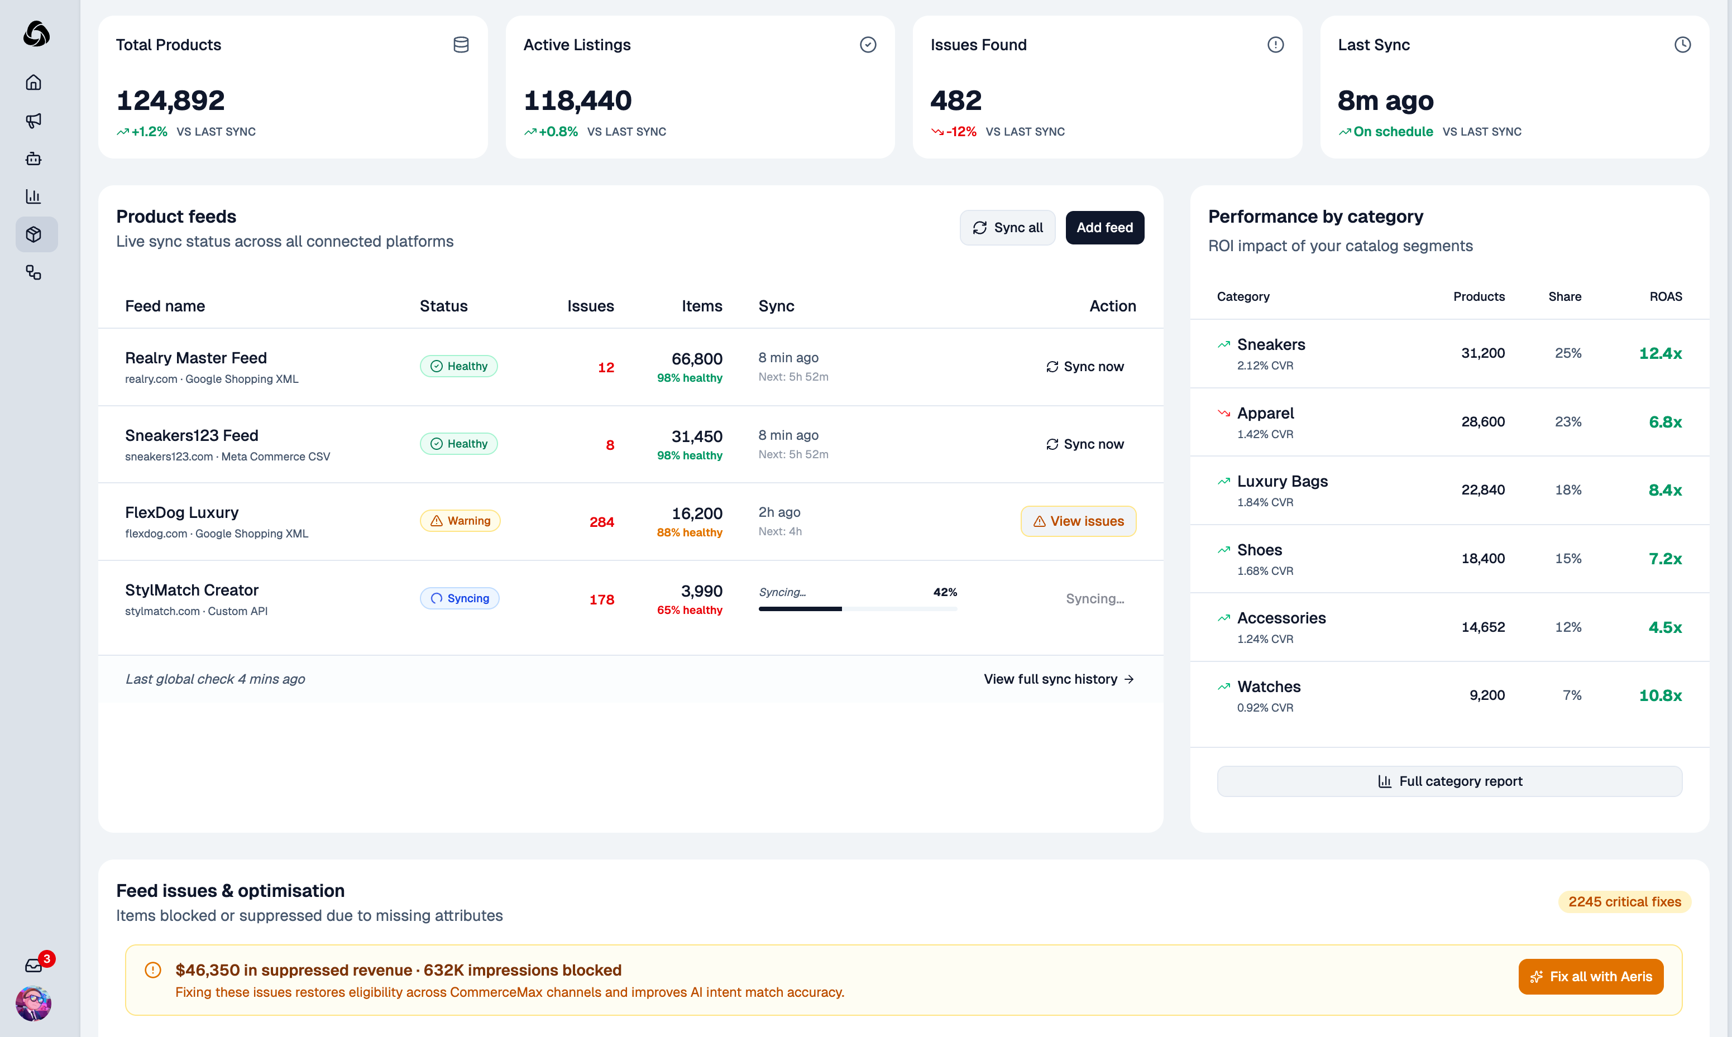Open the full sync history view

coord(1058,679)
